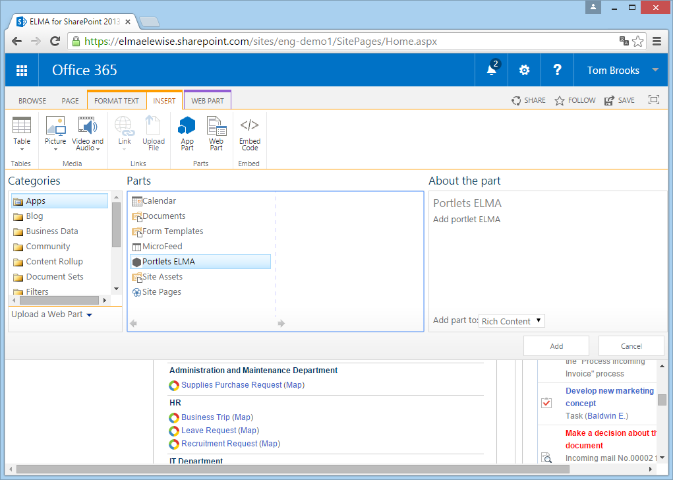Switch to the PAGE ribbon tab
Screen dimensions: 673x480
coord(70,101)
